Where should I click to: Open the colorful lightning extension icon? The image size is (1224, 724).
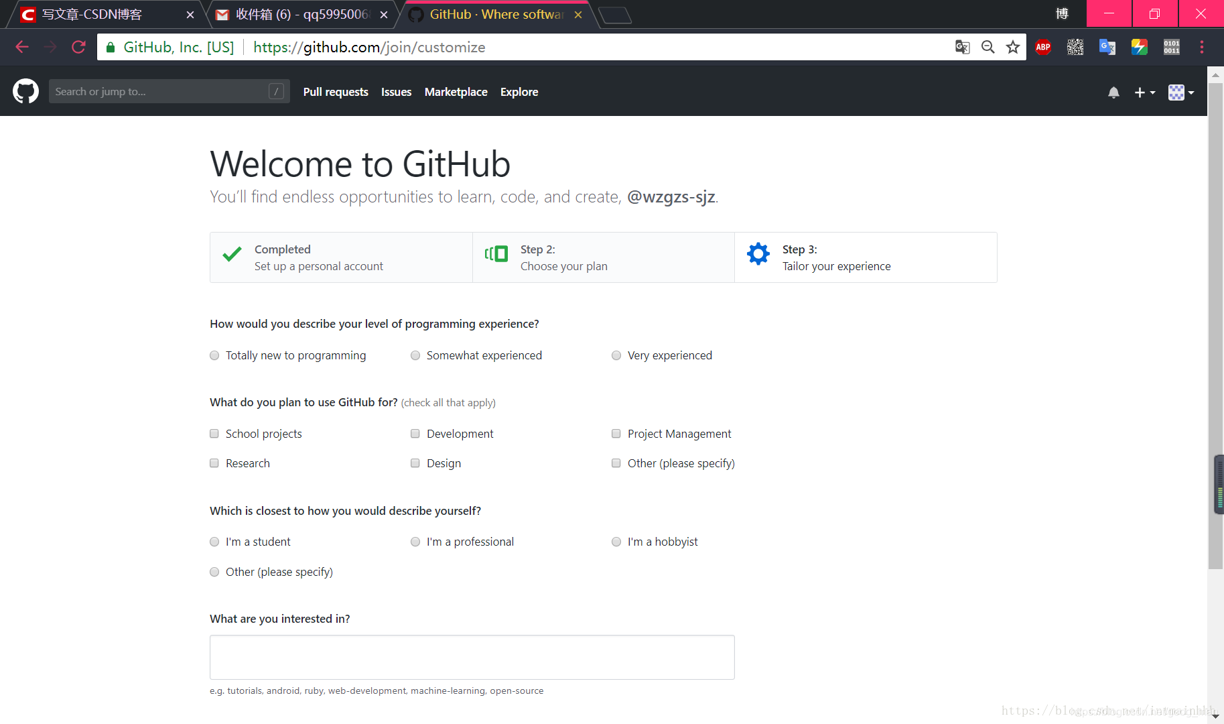tap(1140, 47)
